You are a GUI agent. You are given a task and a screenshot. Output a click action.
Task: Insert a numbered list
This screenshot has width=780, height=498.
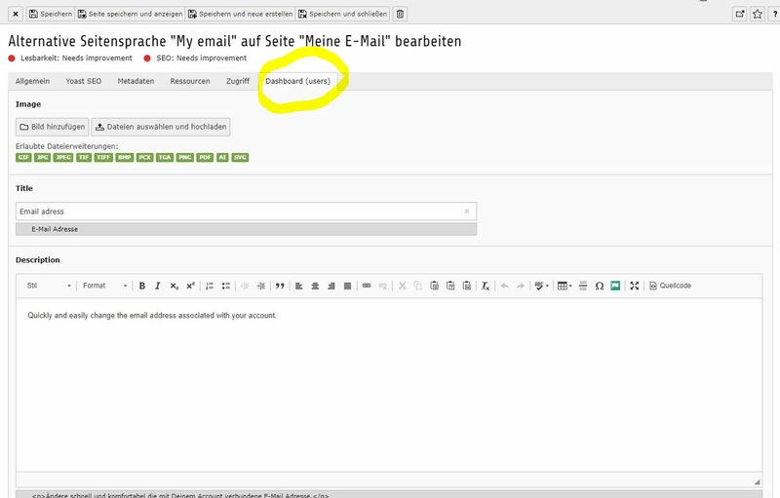[x=210, y=286]
